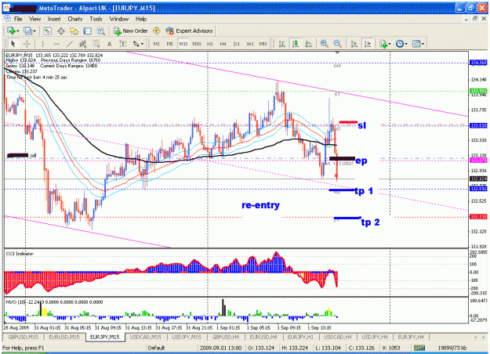This screenshot has width=490, height=354.
Task: Open the New Chart toolbar icon
Action: [12, 31]
